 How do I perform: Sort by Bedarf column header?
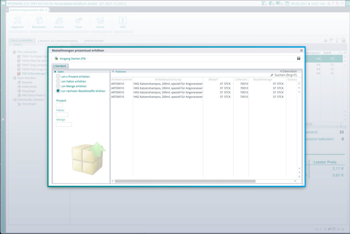[x=213, y=79]
